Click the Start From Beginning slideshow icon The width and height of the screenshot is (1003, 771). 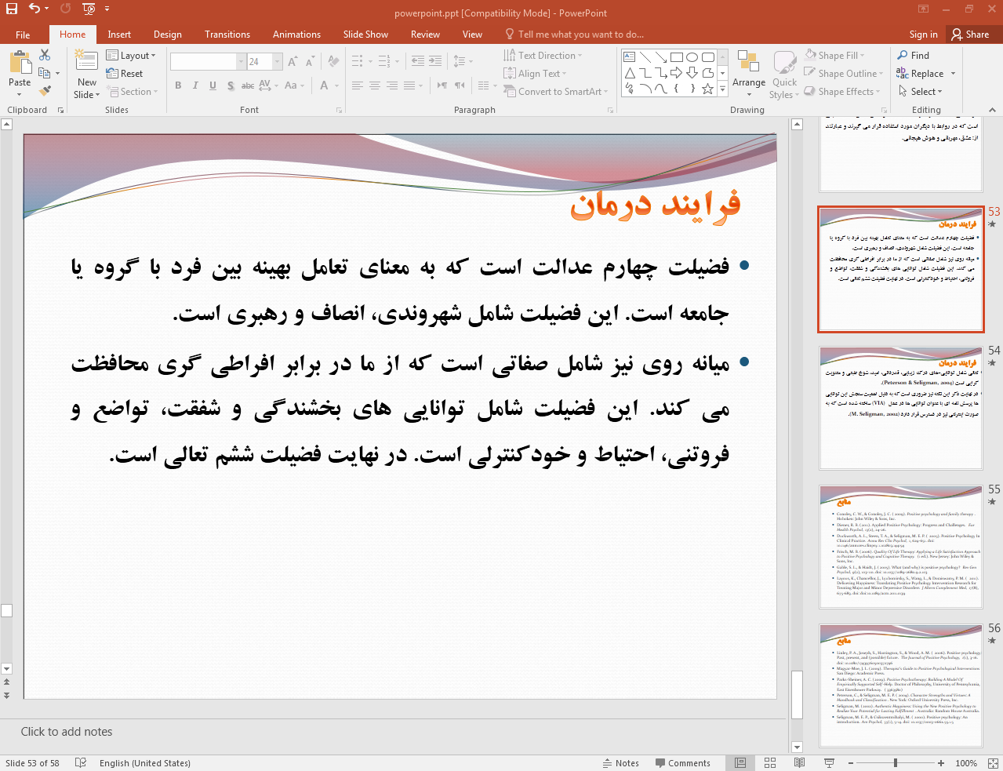point(89,9)
